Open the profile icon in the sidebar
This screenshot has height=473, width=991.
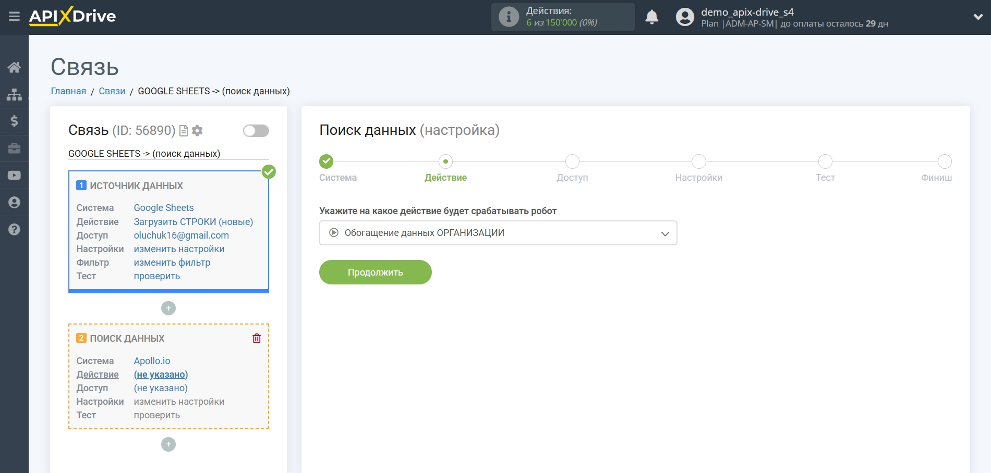pos(14,202)
